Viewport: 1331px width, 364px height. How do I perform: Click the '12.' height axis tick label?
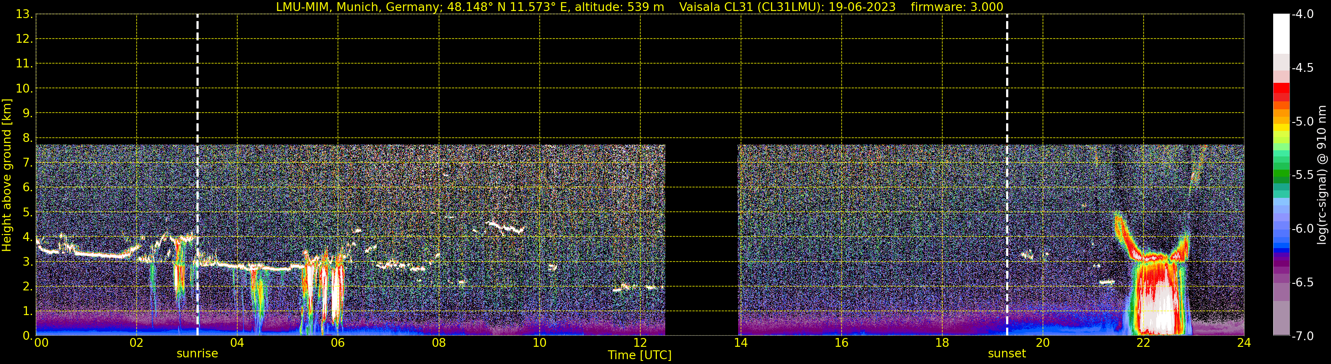point(24,39)
